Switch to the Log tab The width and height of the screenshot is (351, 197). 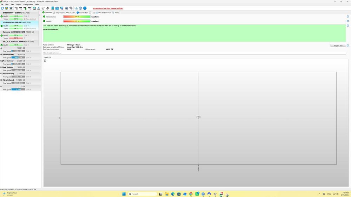click(92, 13)
